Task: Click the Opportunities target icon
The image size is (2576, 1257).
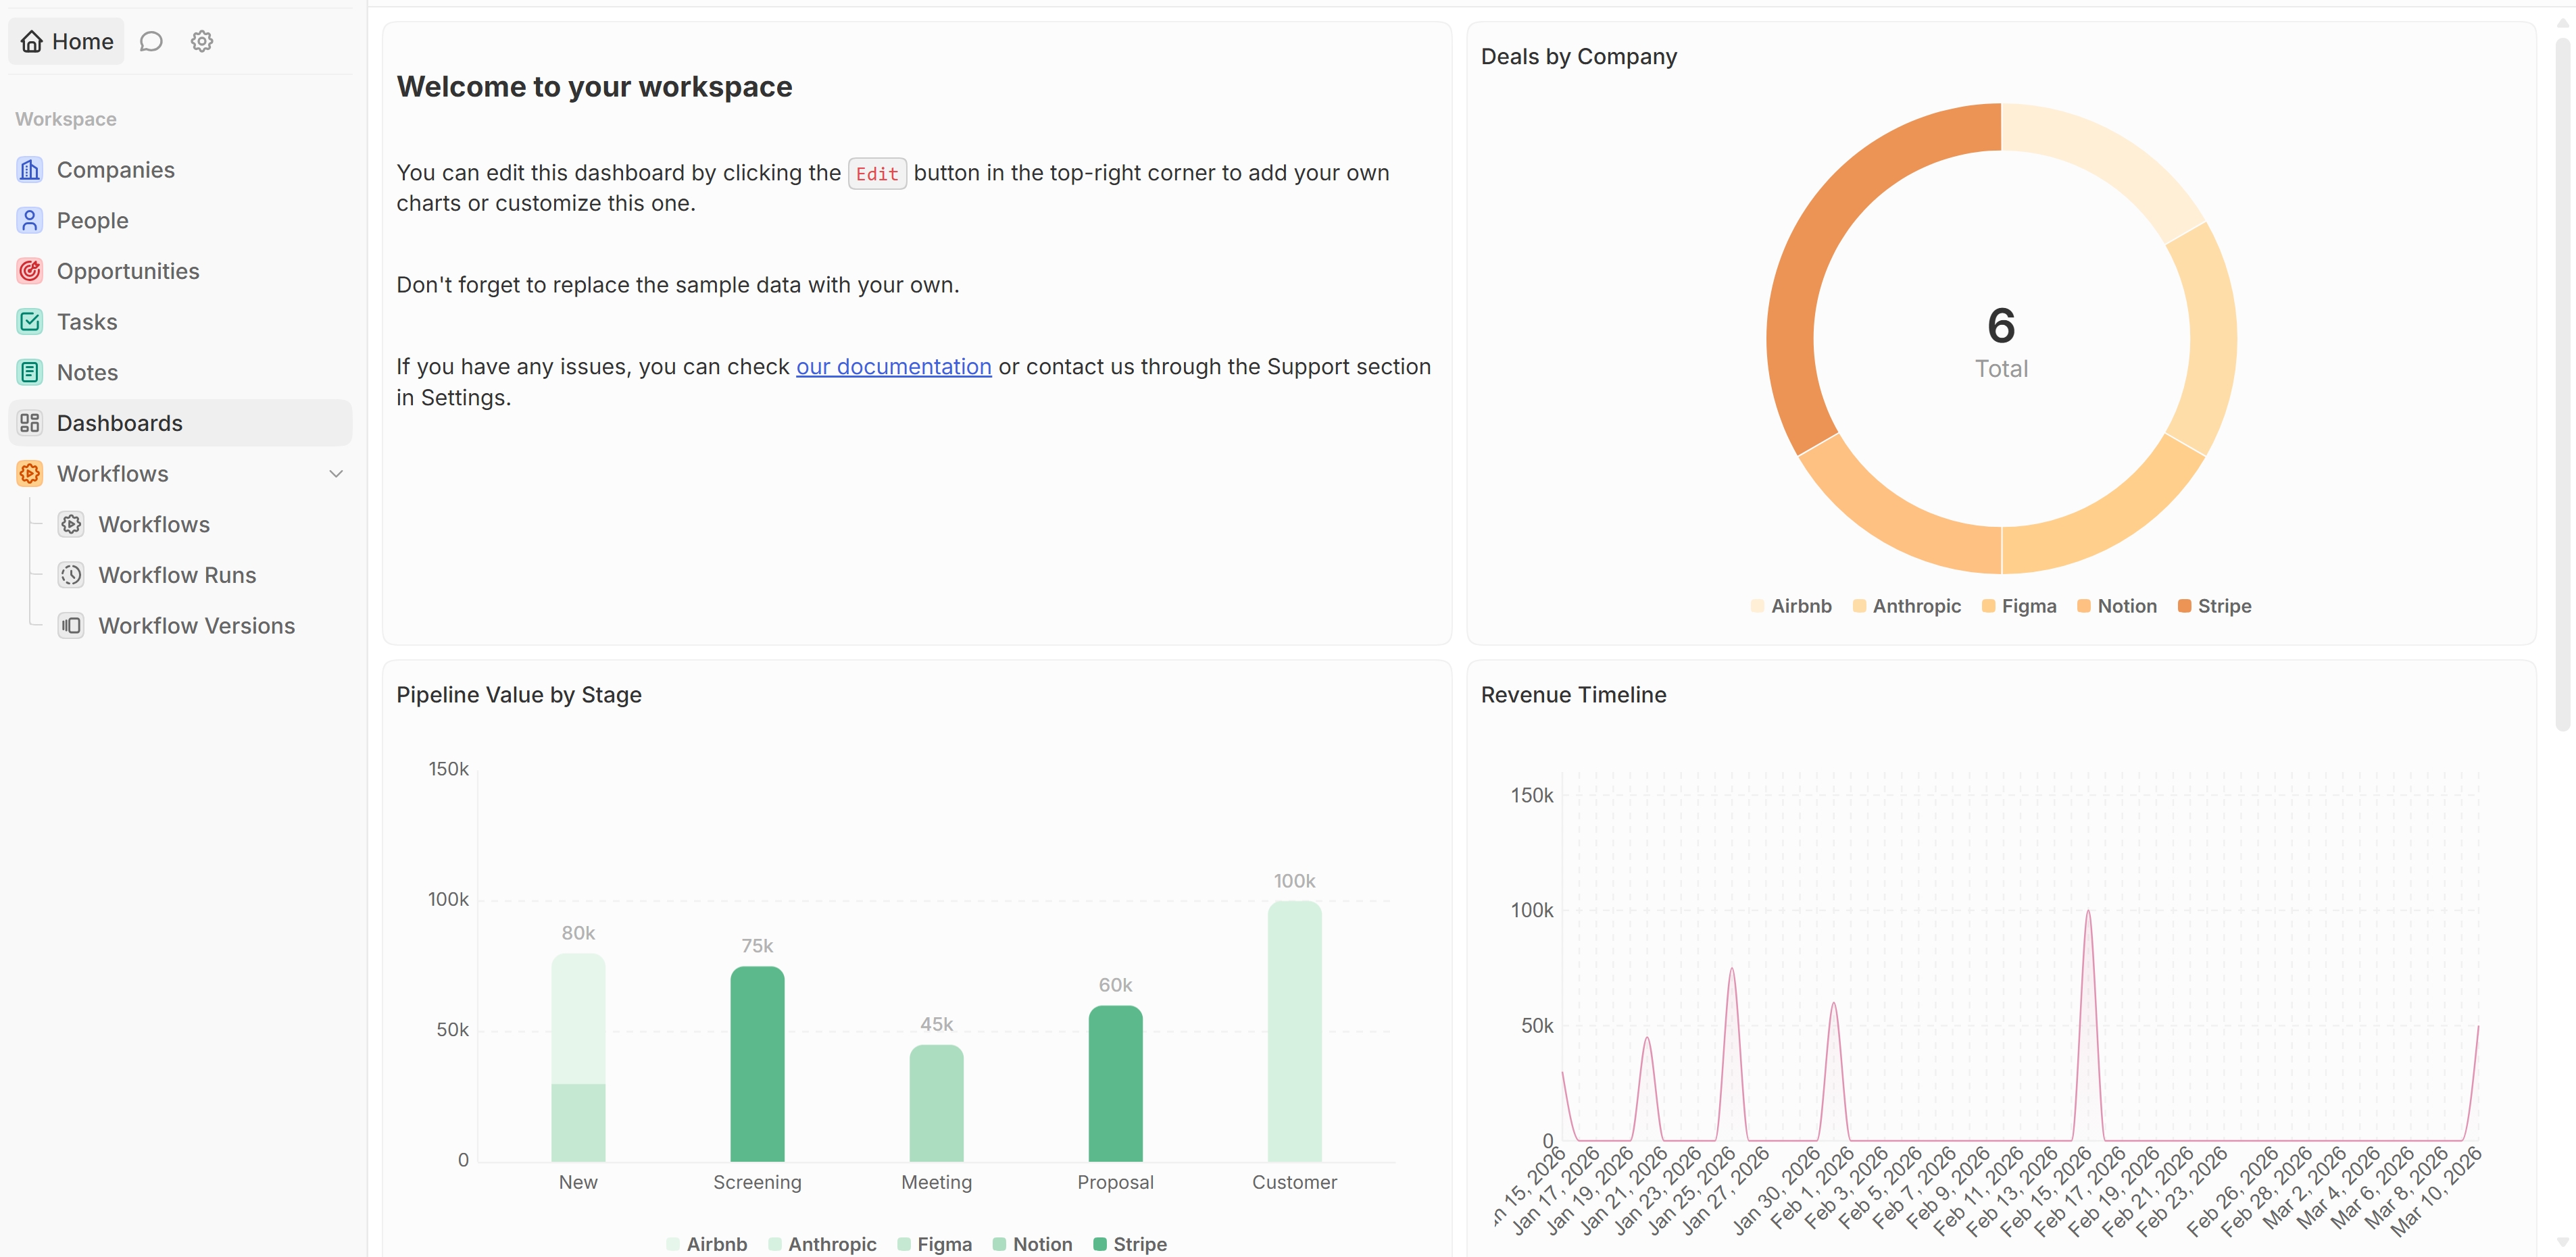Action: [x=30, y=271]
